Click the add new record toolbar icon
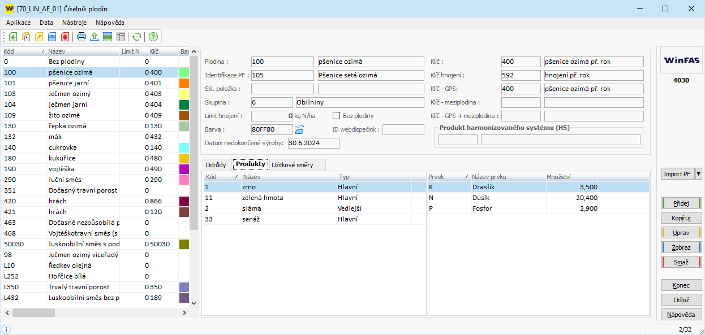 [13, 37]
